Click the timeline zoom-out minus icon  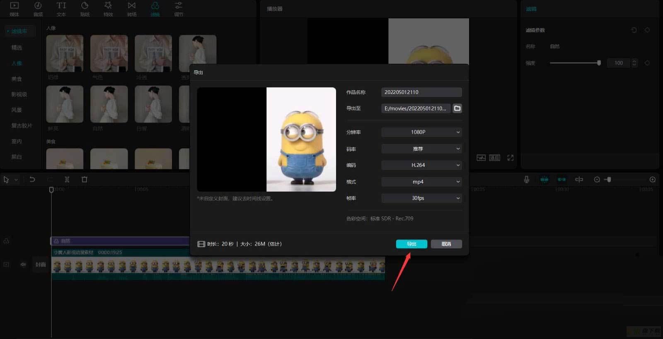click(x=597, y=179)
